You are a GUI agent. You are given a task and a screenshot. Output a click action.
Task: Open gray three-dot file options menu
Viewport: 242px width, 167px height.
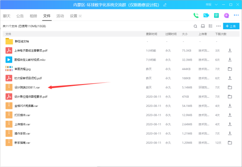(218, 26)
